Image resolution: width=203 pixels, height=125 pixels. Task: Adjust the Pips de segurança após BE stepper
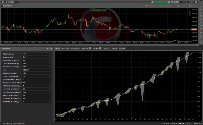(50, 79)
